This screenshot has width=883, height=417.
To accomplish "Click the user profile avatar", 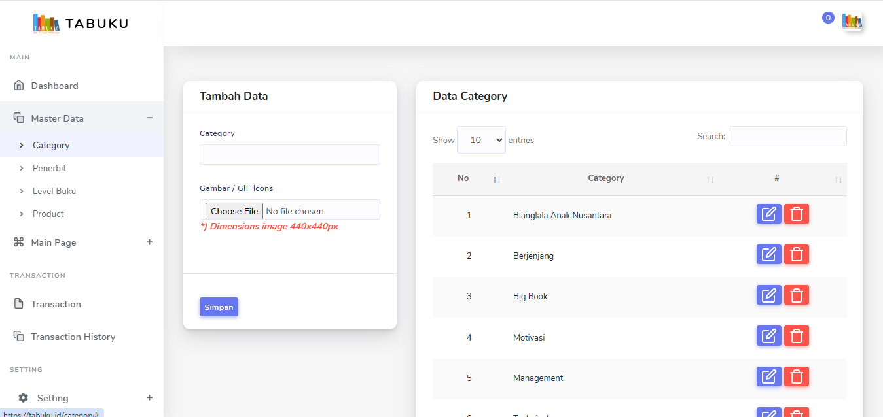I will click(x=852, y=22).
